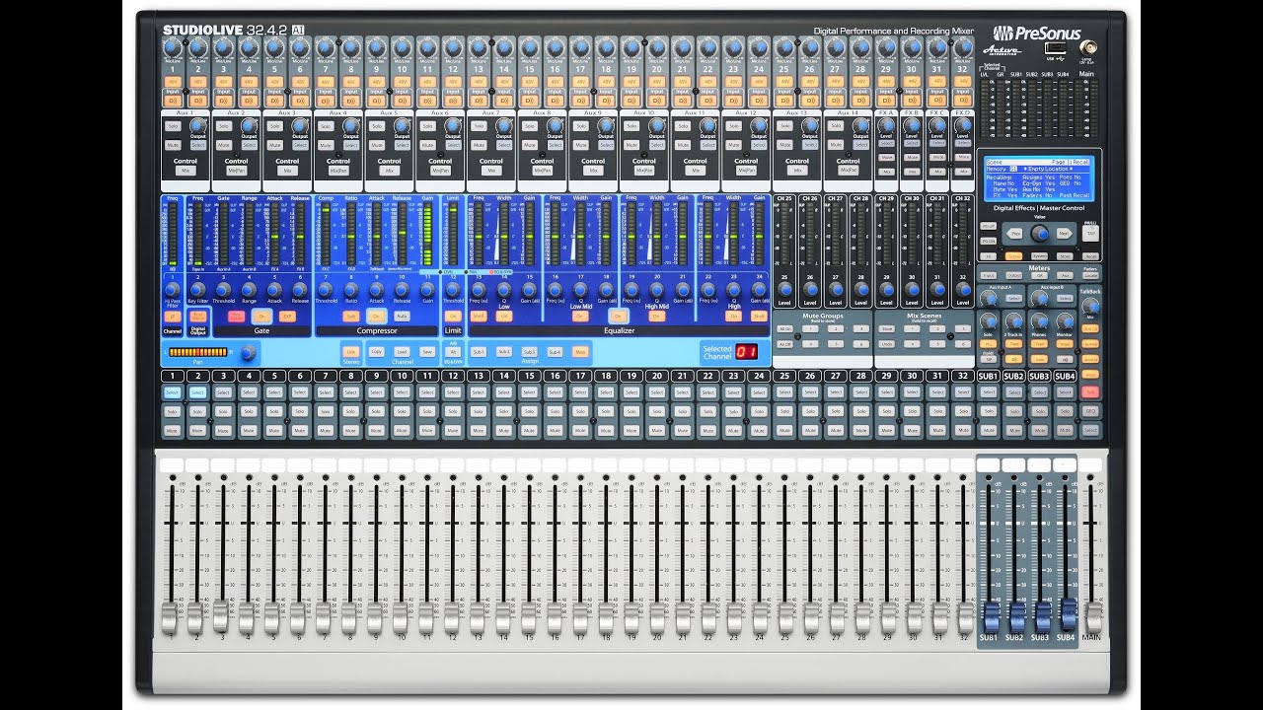Enable 48V phantom power on channel 16
The width and height of the screenshot is (1263, 710).
[x=556, y=82]
